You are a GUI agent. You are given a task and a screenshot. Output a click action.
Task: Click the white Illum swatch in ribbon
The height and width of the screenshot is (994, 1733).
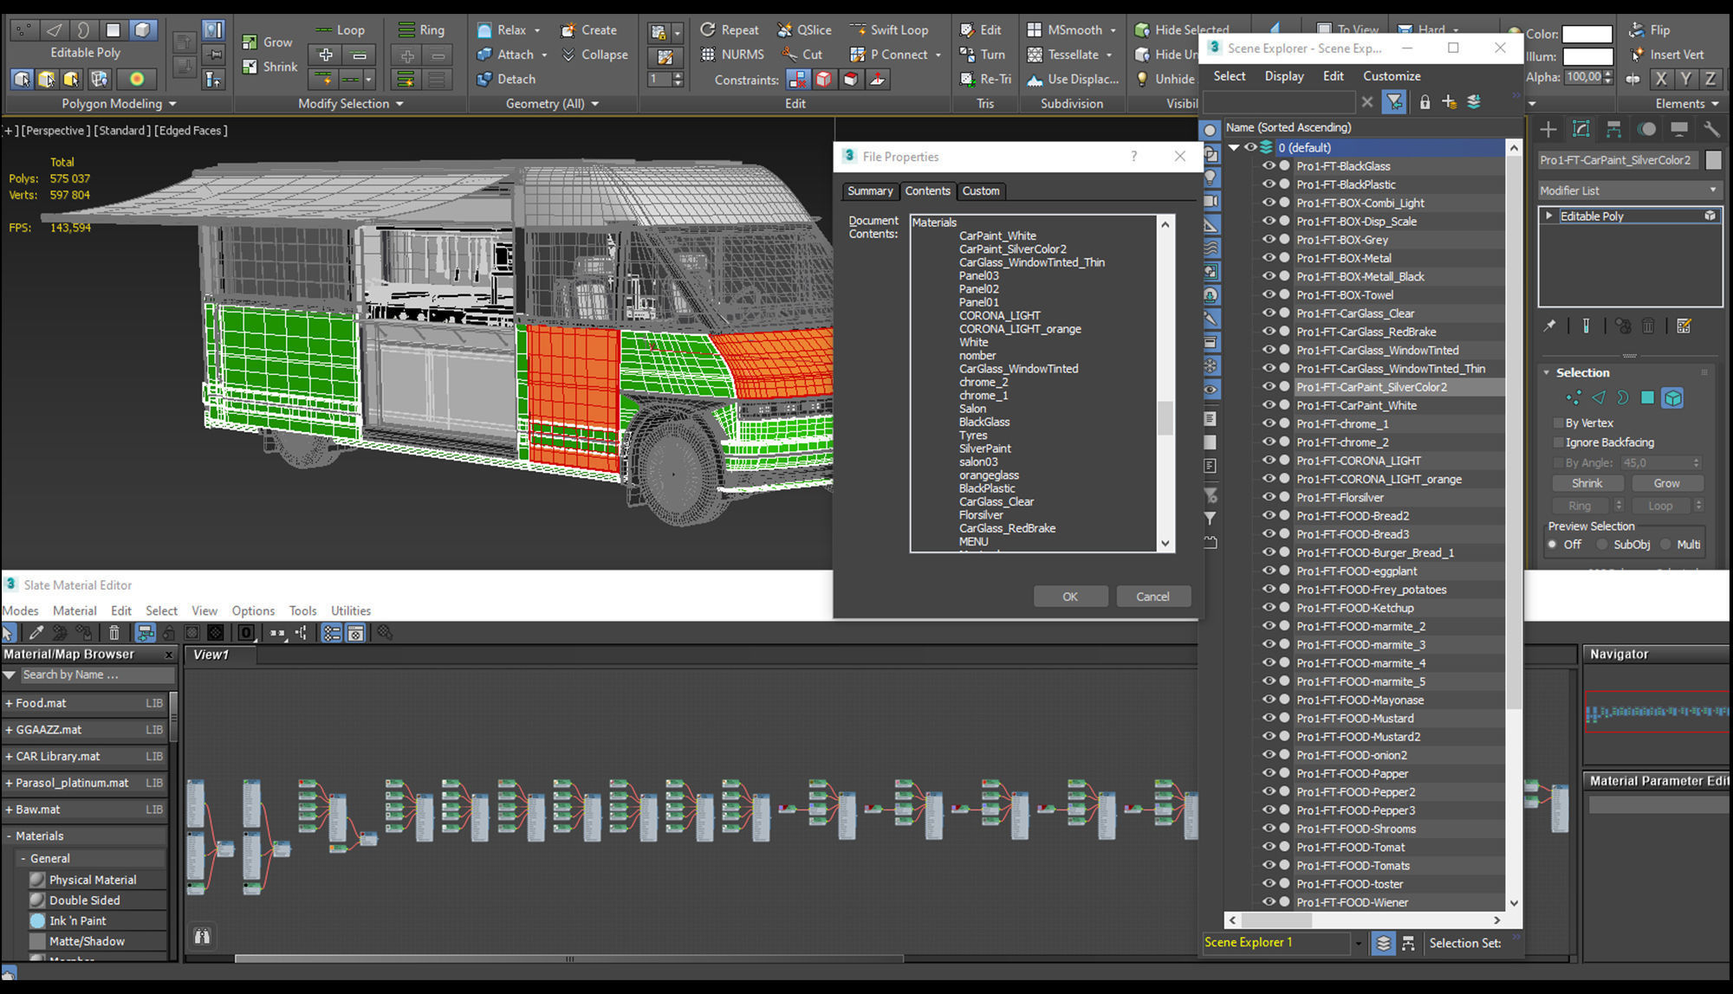1587,56
